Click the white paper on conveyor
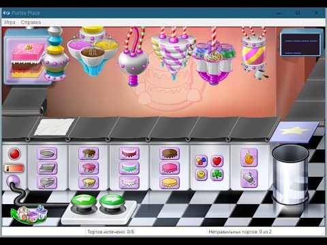Viewport: 327px width, 245px height. tap(54, 127)
